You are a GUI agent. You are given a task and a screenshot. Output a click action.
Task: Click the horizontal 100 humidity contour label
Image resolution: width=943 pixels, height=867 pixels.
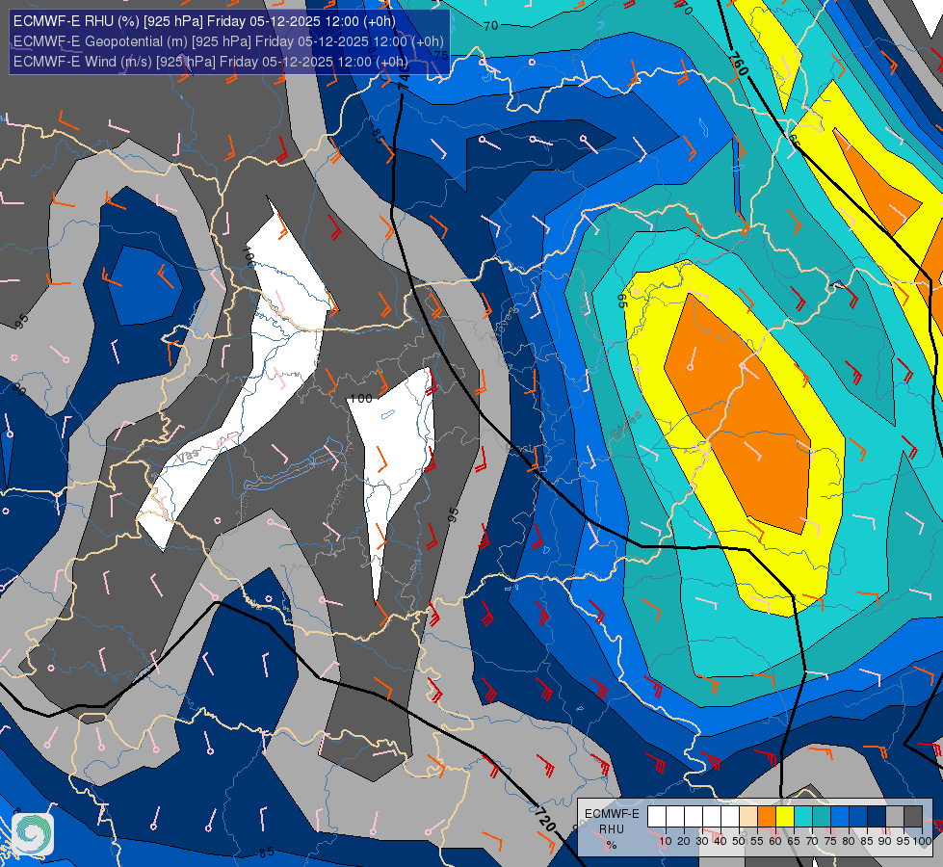(360, 398)
